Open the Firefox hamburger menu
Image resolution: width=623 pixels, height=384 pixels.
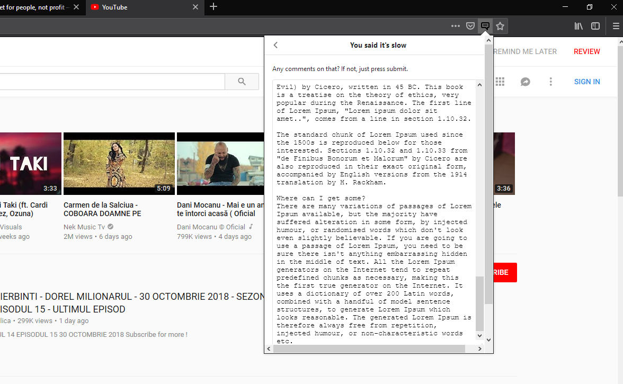[616, 25]
